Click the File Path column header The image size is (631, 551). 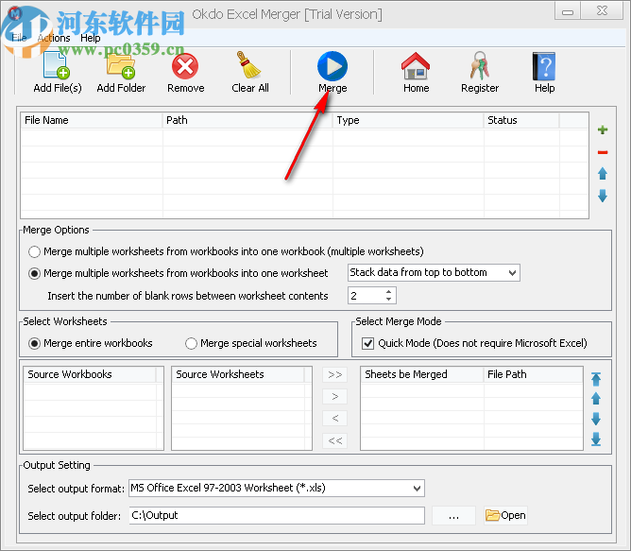point(533,374)
